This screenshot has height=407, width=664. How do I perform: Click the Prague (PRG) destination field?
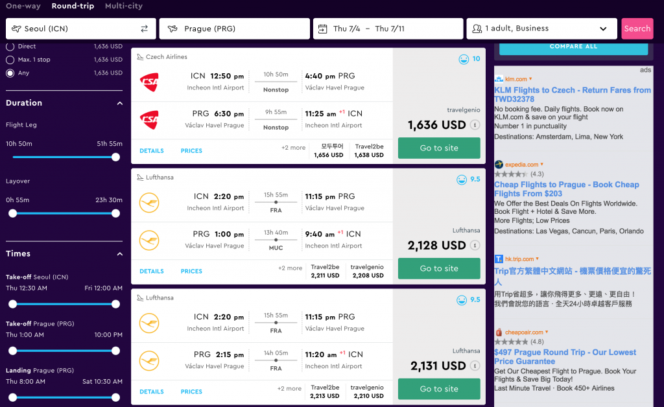235,29
